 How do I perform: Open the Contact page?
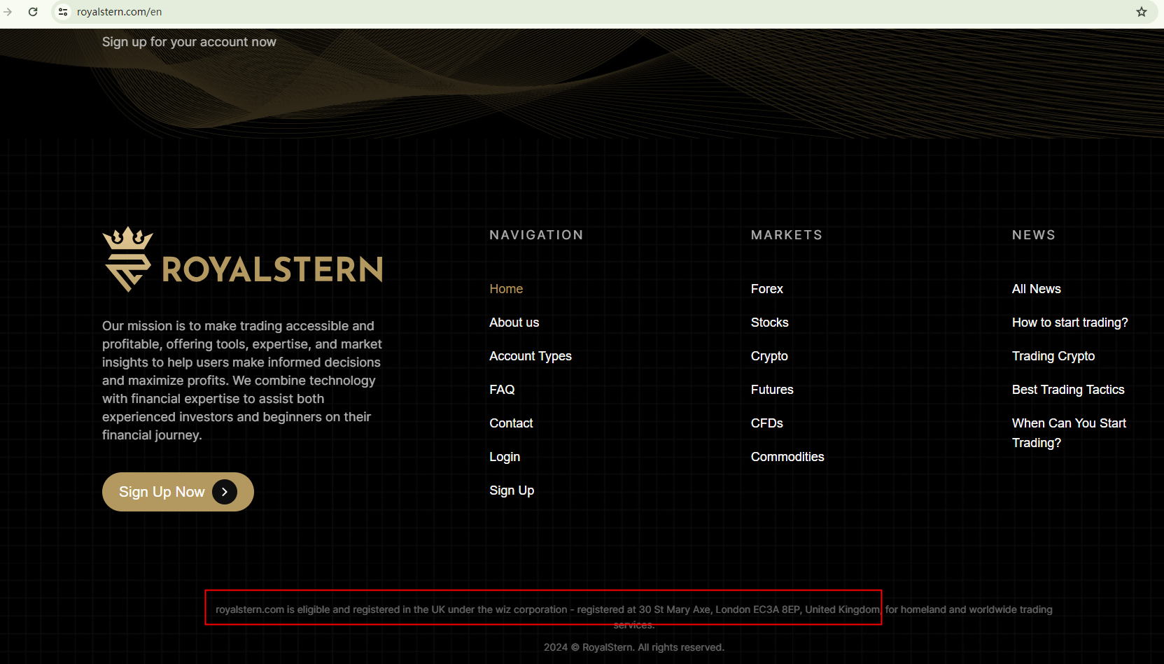coord(511,423)
